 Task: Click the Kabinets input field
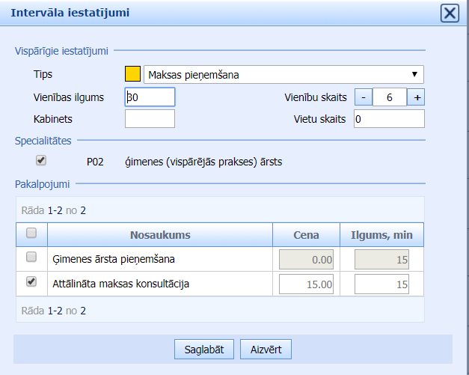[x=150, y=118]
